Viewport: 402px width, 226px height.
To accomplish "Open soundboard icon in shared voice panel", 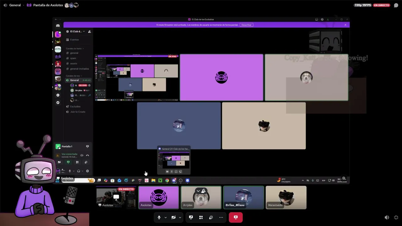I will pyautogui.click(x=86, y=162).
